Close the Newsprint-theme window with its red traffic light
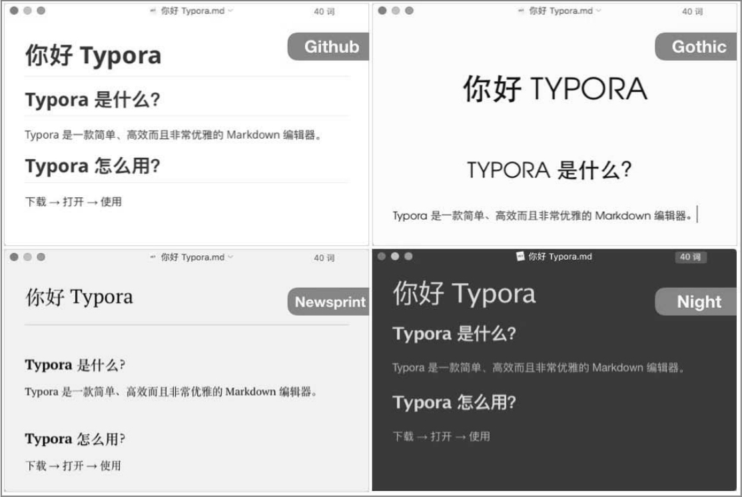 14,257
